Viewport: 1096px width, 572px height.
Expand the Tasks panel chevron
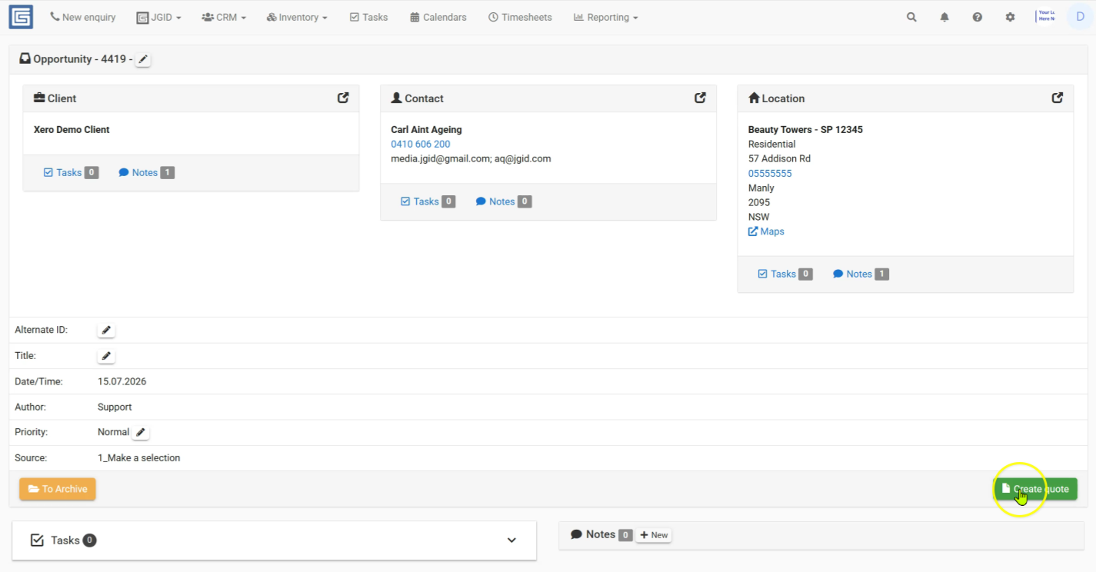[x=511, y=540]
